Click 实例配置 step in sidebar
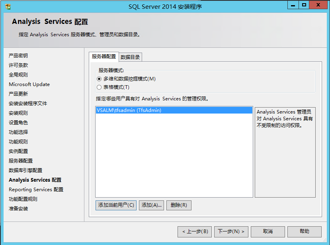This screenshot has height=245, width=330. pos(18,151)
